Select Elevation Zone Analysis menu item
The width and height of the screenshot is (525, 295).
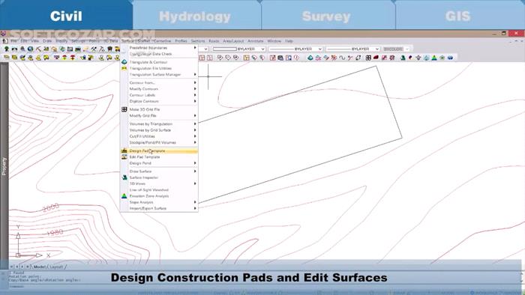[x=159, y=195]
